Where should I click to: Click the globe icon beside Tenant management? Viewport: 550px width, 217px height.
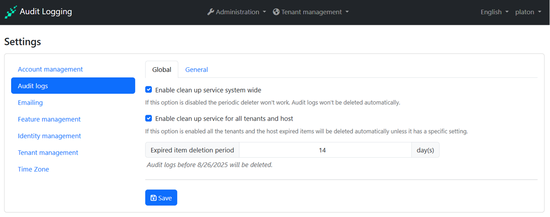coord(276,12)
